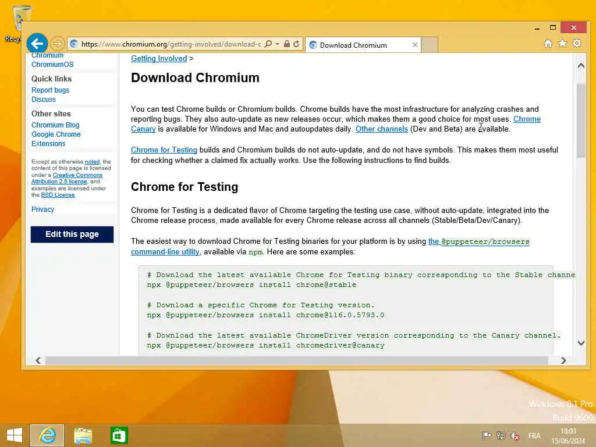Screen dimensions: 596x447
Task: Open the address bar search magnifier
Action: tap(268, 44)
